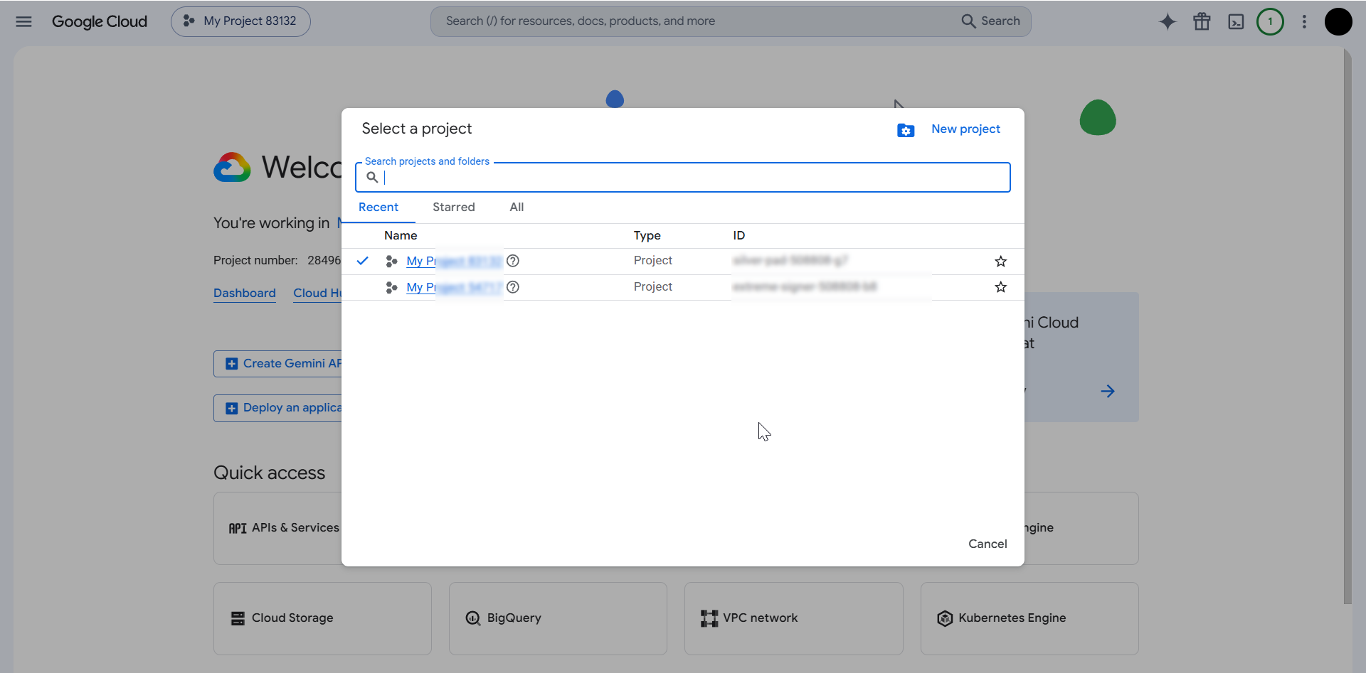Click the ID column header

[739, 235]
